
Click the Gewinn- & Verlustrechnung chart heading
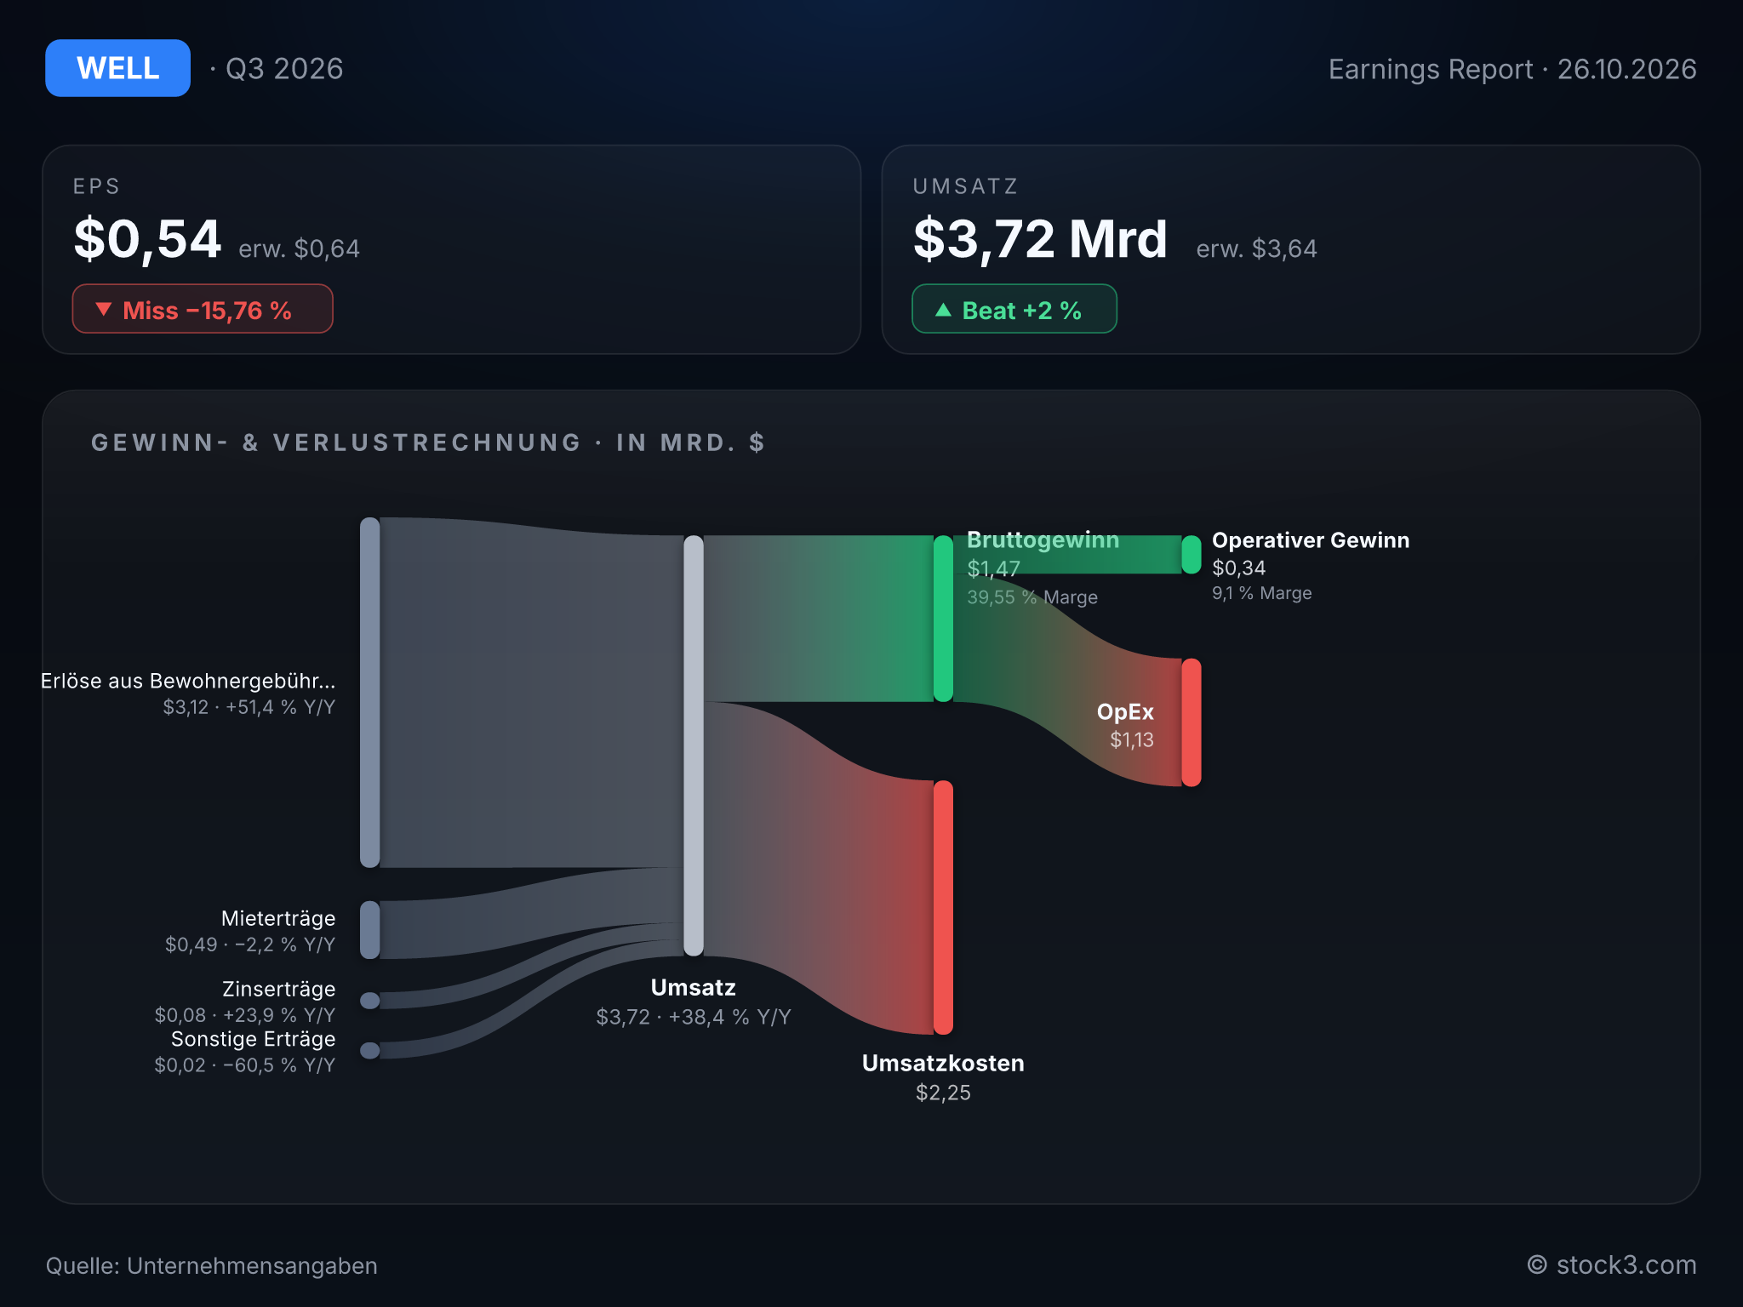click(428, 442)
